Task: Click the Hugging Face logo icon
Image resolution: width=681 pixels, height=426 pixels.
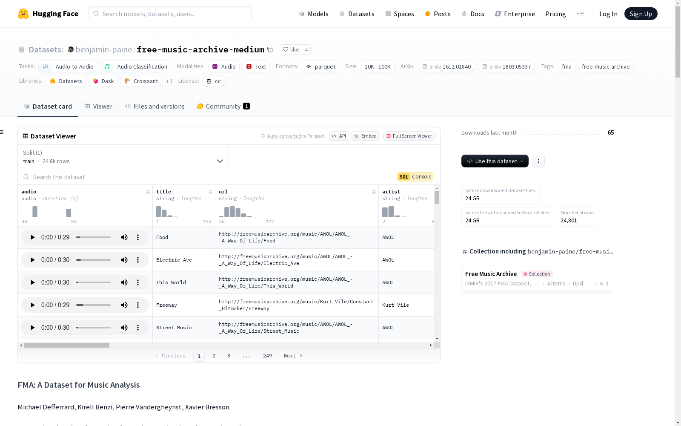Action: click(23, 14)
